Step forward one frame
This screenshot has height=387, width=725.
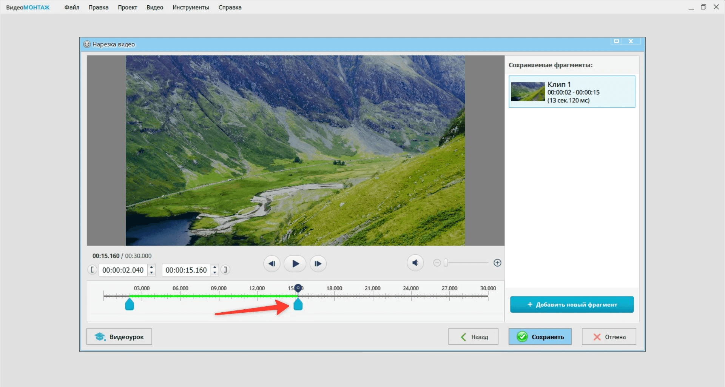[x=318, y=264]
